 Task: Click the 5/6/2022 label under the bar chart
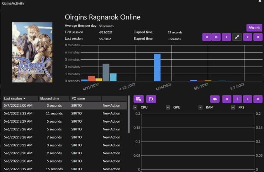[201, 86]
